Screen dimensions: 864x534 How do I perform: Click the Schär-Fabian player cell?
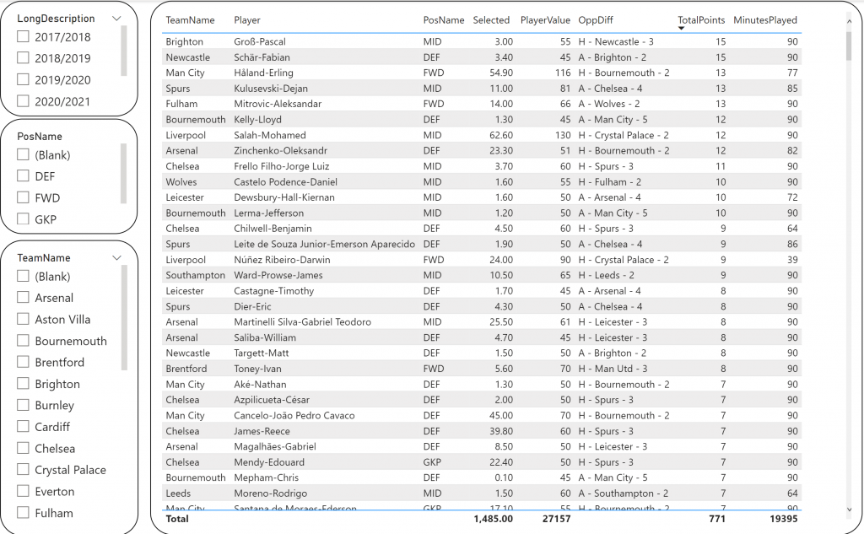[x=262, y=57]
